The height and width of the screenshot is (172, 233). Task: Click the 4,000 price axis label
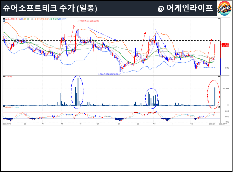tap(227, 68)
